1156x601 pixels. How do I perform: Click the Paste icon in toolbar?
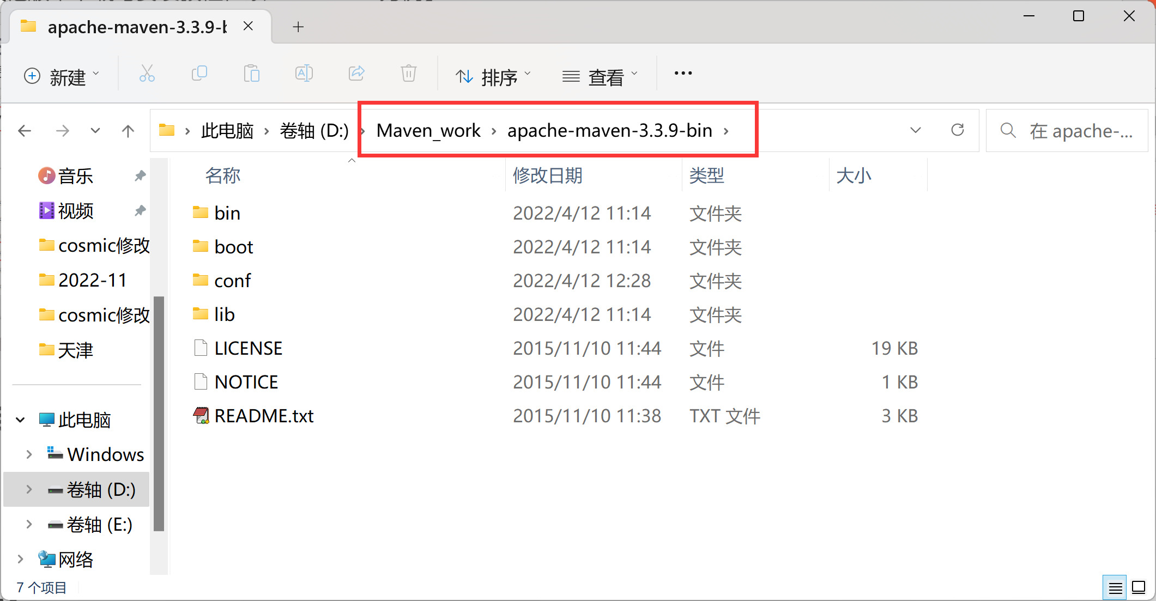tap(251, 73)
